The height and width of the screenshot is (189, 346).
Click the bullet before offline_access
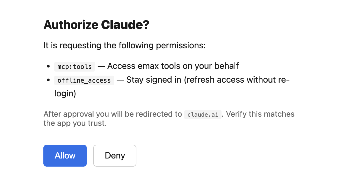(x=48, y=80)
